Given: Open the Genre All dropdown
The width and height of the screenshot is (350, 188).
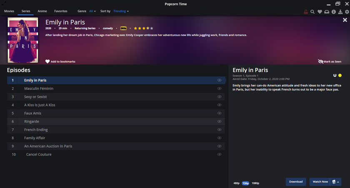Looking at the screenshot, I should pyautogui.click(x=92, y=11).
